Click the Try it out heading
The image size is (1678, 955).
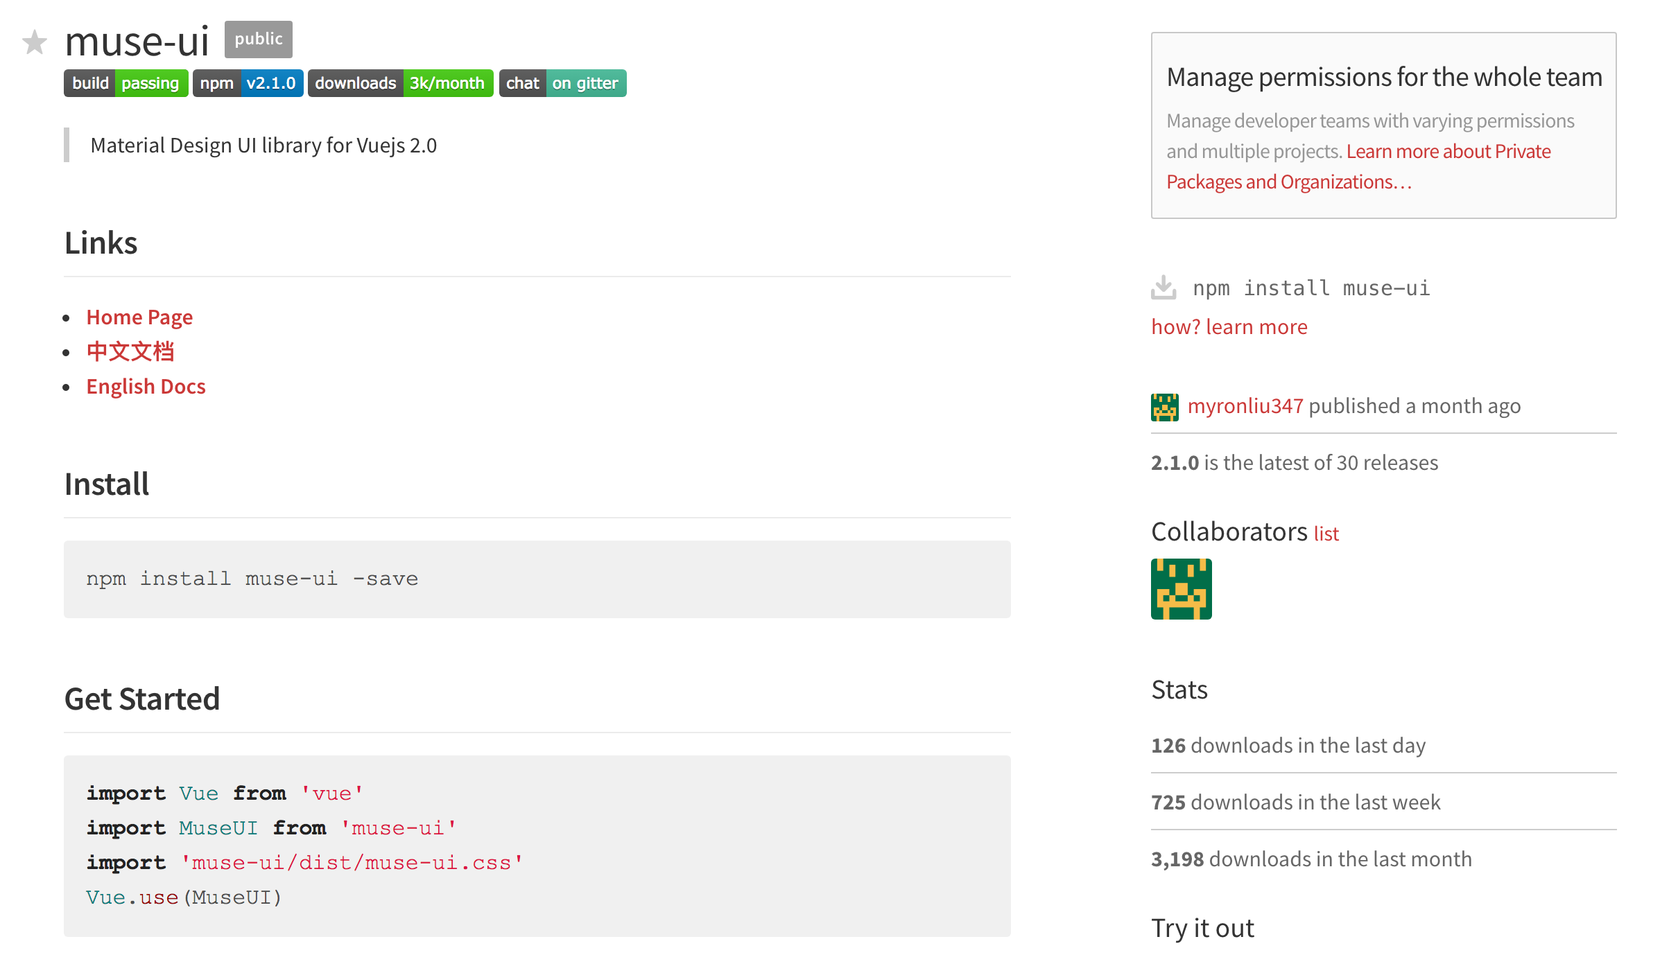tap(1203, 928)
